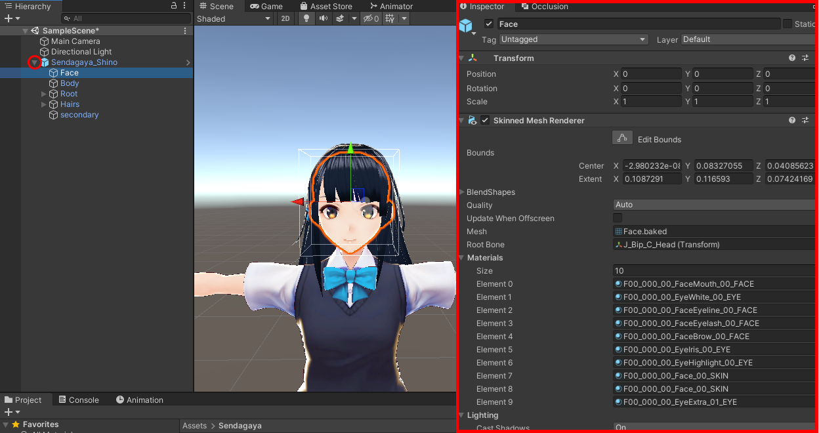Toggle the Face object active checkbox
Image resolution: width=819 pixels, height=433 pixels.
coord(488,24)
